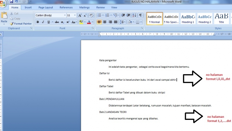Apply the No Spacing style

tap(171, 18)
